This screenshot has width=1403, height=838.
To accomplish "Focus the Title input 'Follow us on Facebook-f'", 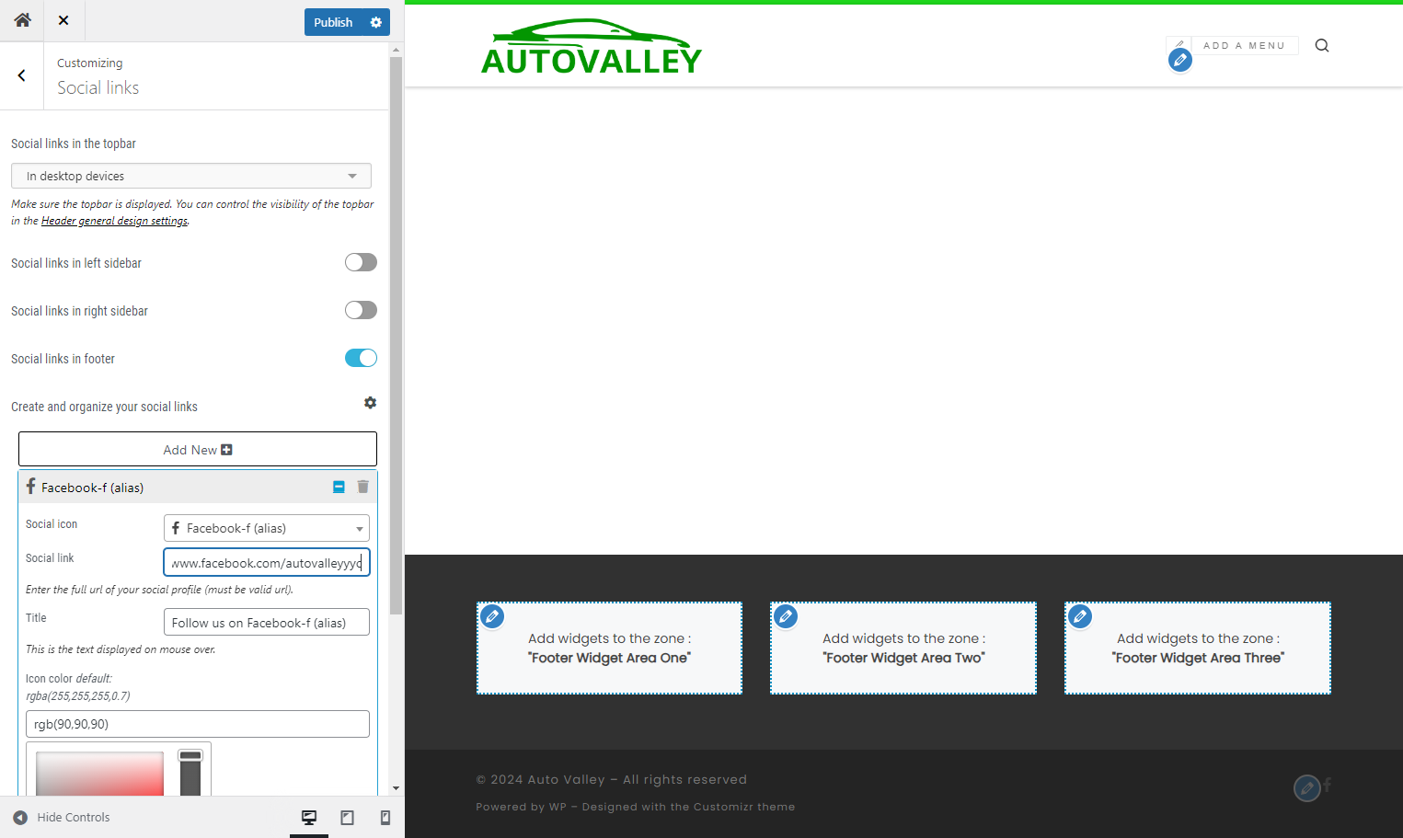I will pos(267,622).
